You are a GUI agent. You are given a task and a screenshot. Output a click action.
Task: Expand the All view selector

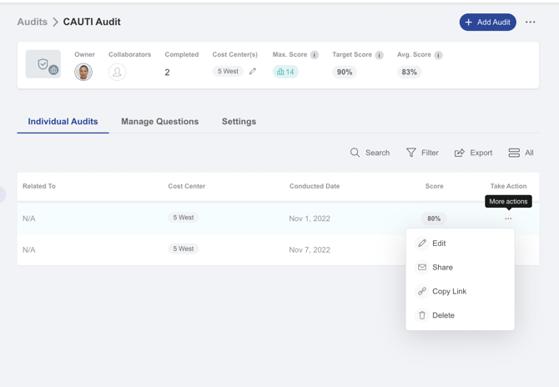(521, 153)
